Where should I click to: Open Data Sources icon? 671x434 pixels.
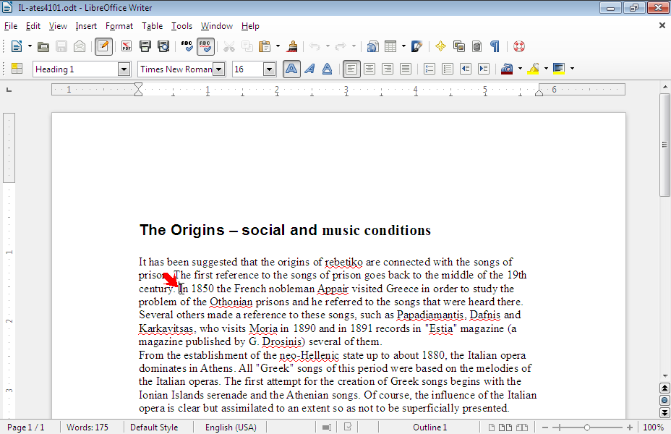coord(476,46)
